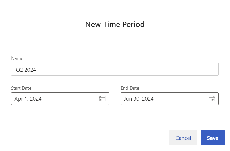Cancel the New Time Period dialog
Image resolution: width=230 pixels, height=151 pixels.
click(x=183, y=138)
